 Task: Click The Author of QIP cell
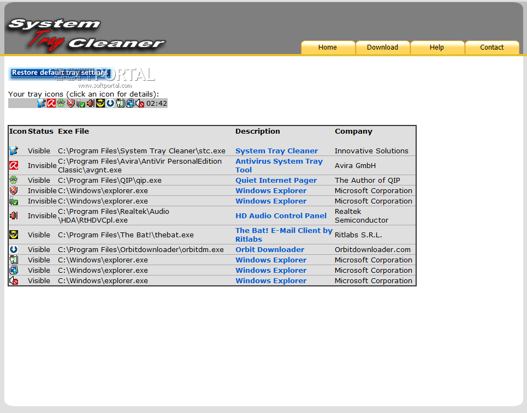click(368, 180)
